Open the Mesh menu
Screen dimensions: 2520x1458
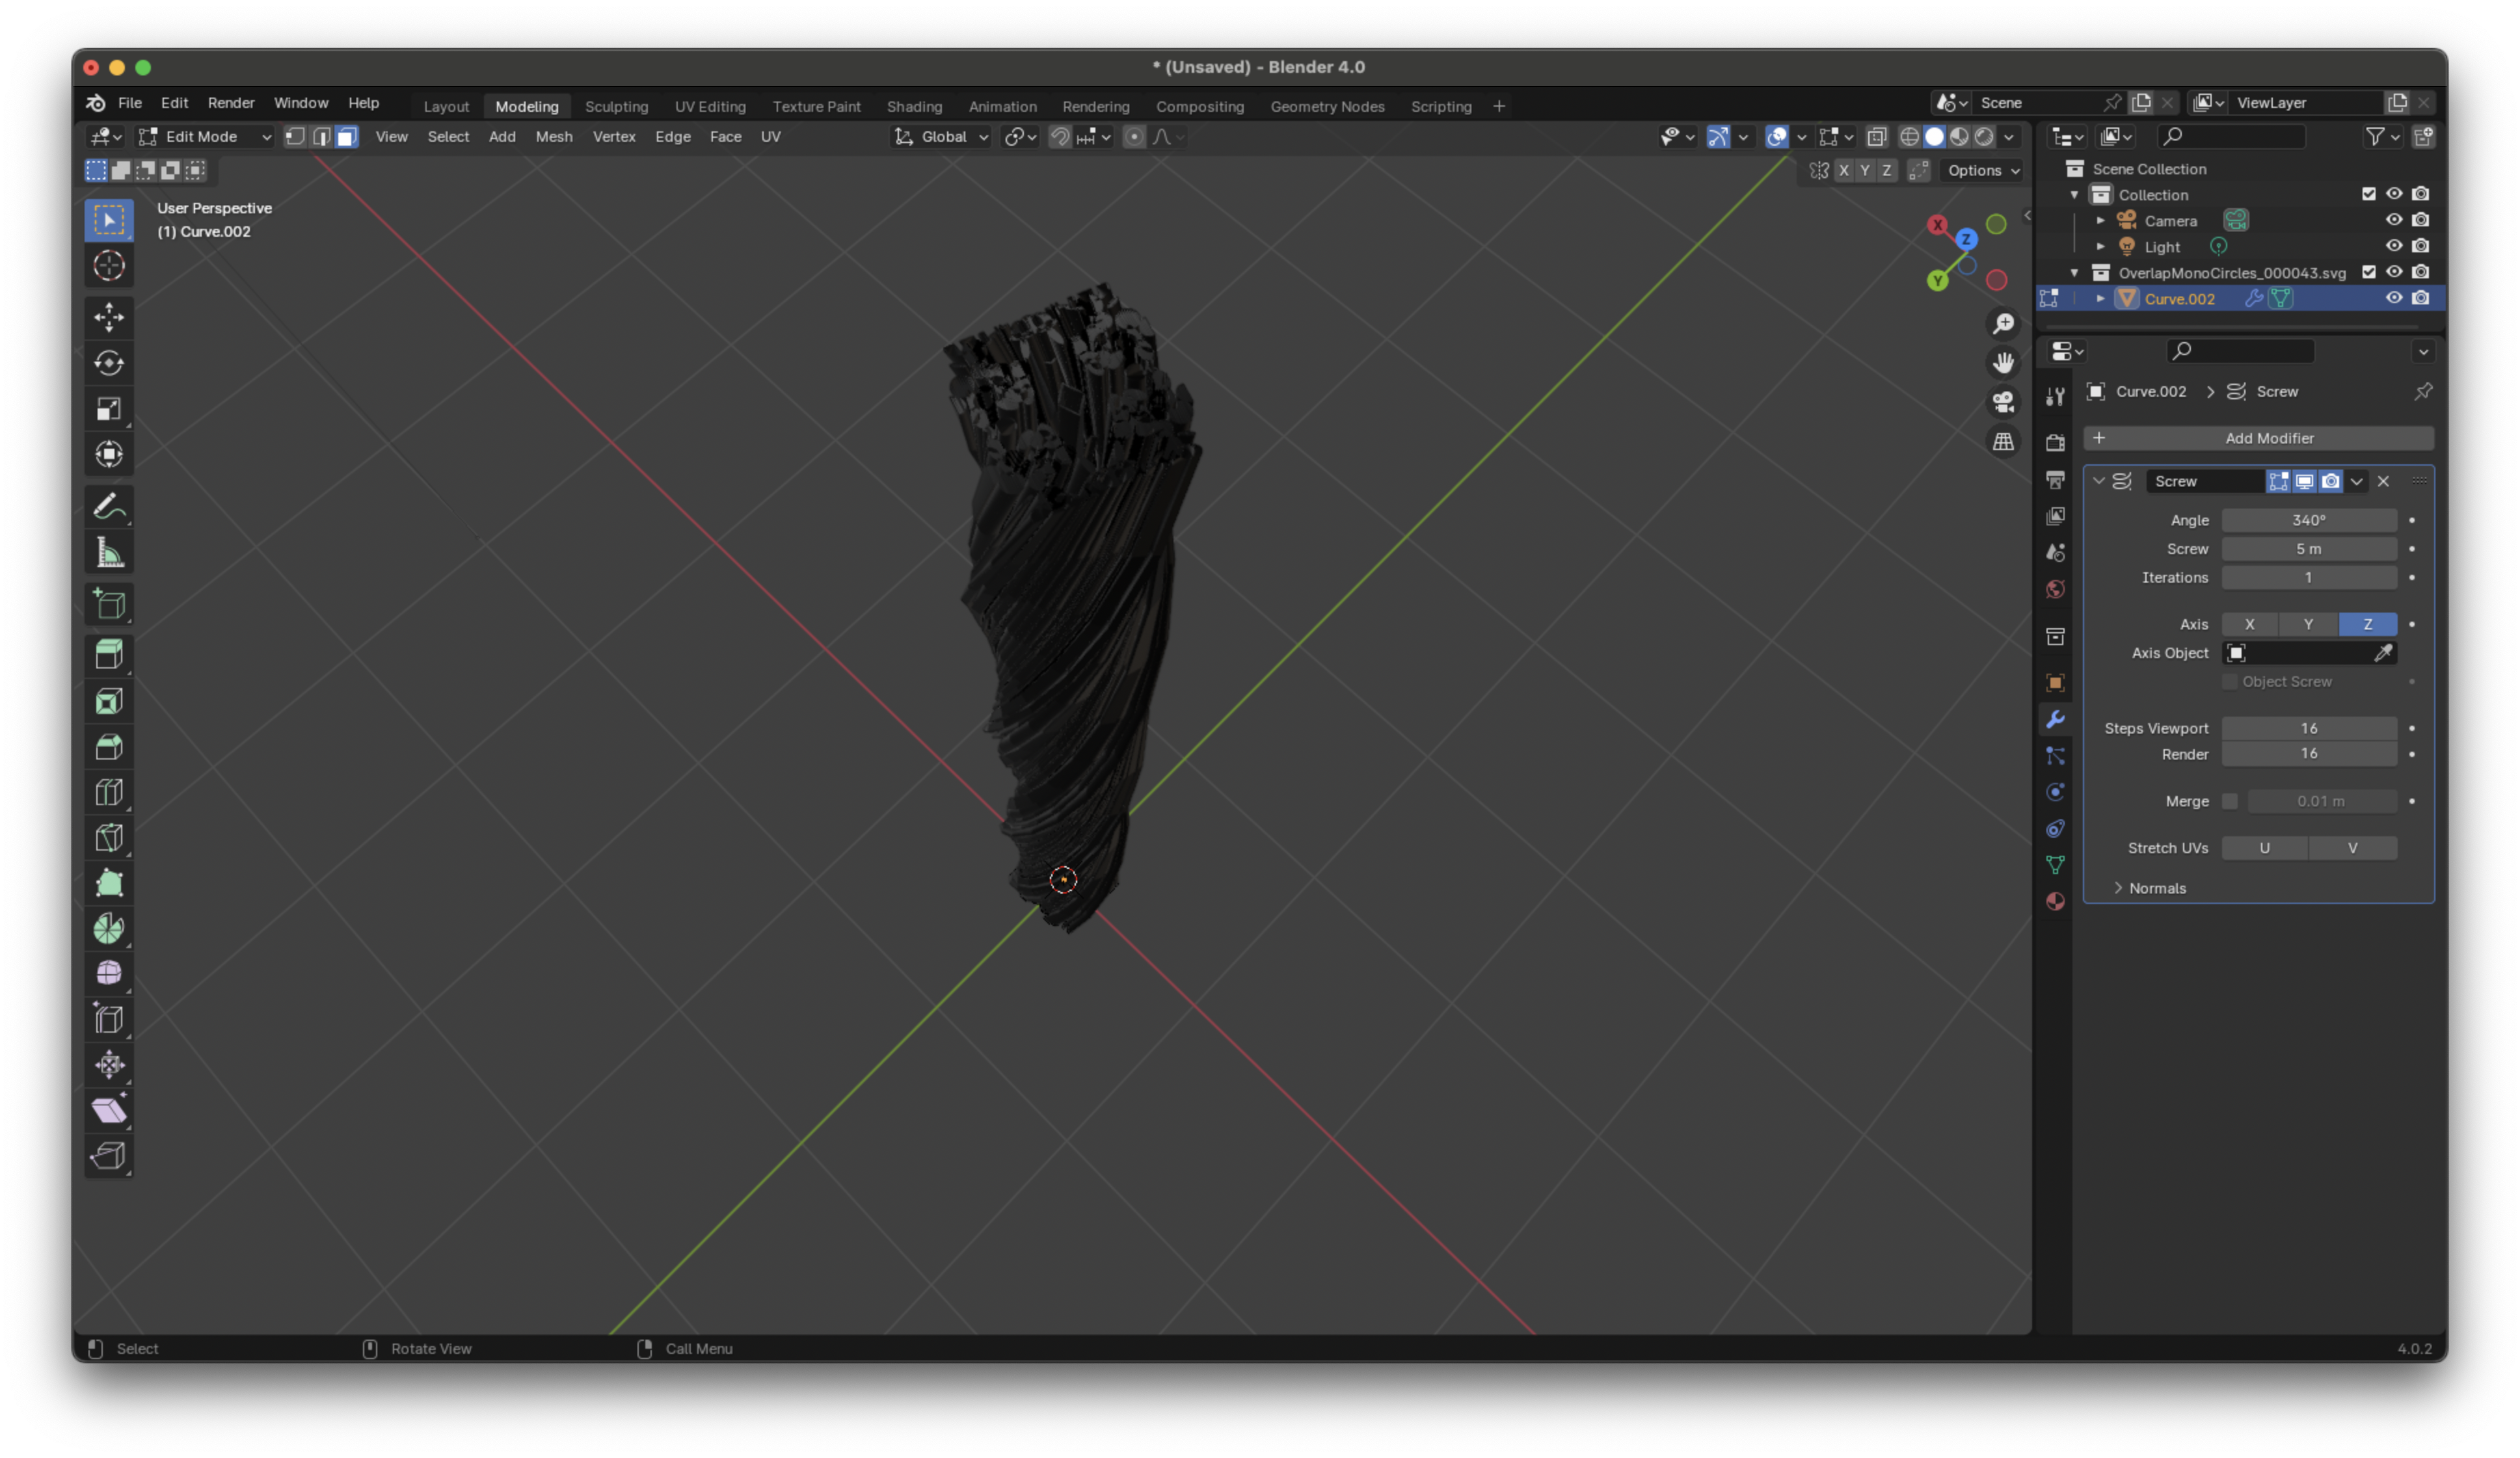pyautogui.click(x=554, y=137)
